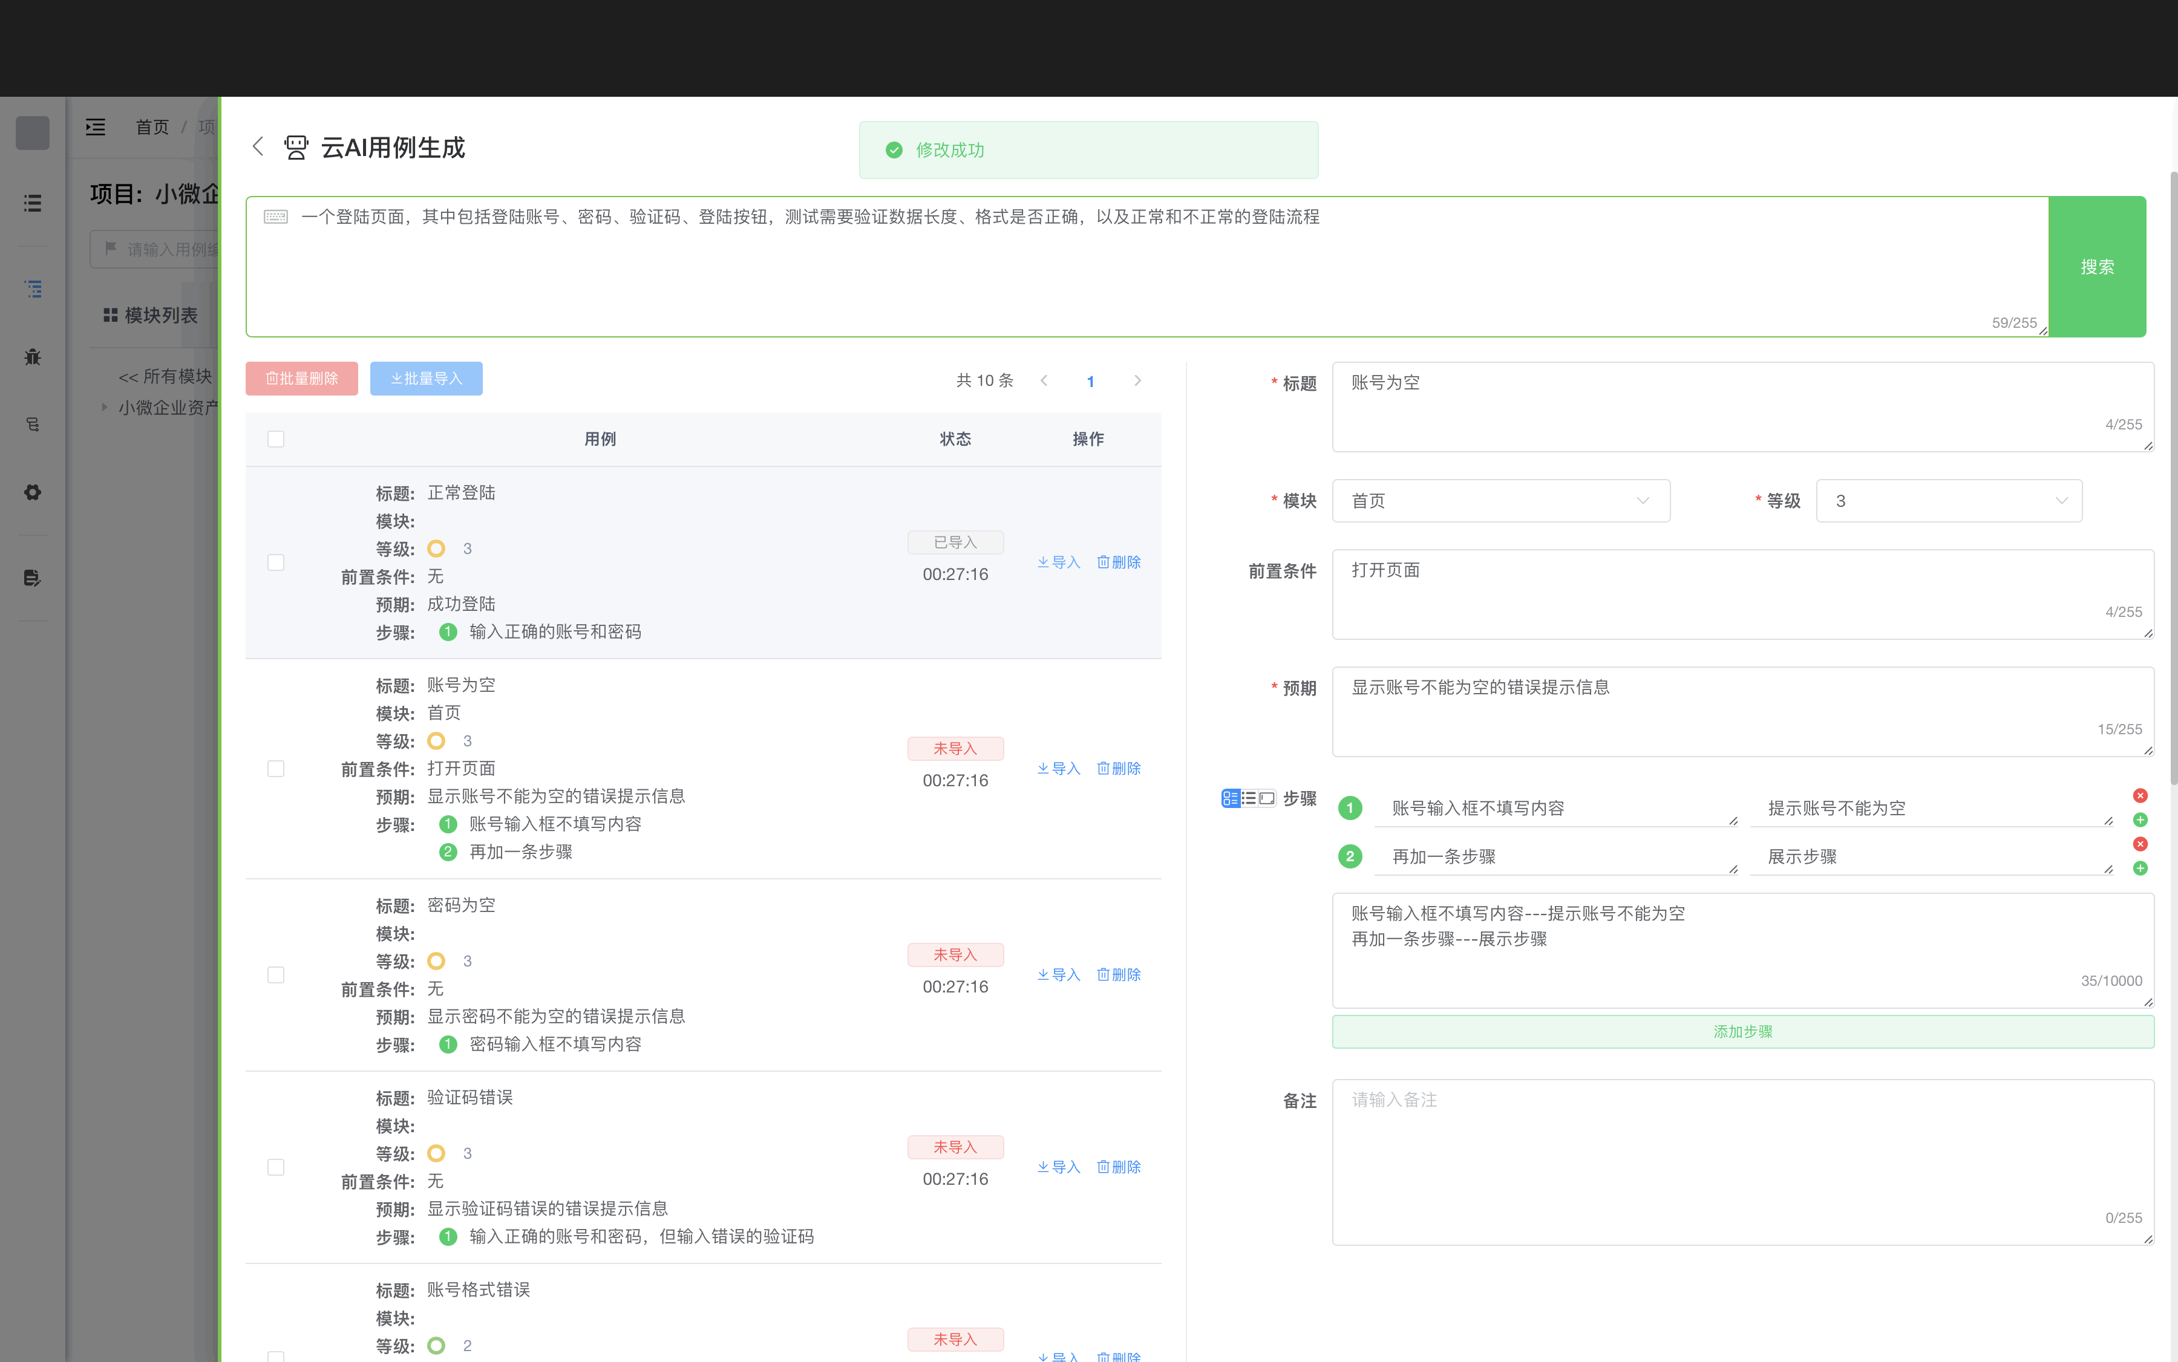
Task: Open the 模块 dropdown showing 首页
Action: pyautogui.click(x=1500, y=501)
